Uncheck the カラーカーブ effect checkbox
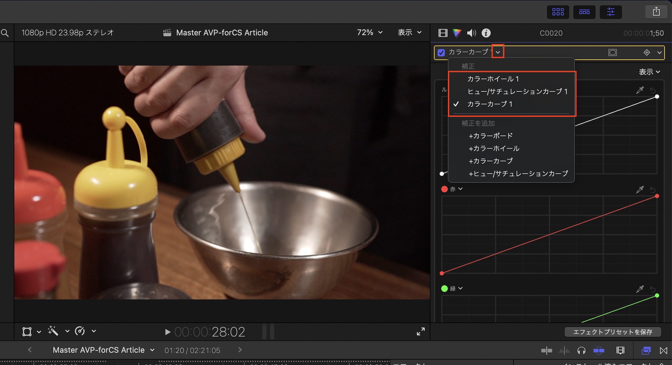This screenshot has width=672, height=365. 441,53
